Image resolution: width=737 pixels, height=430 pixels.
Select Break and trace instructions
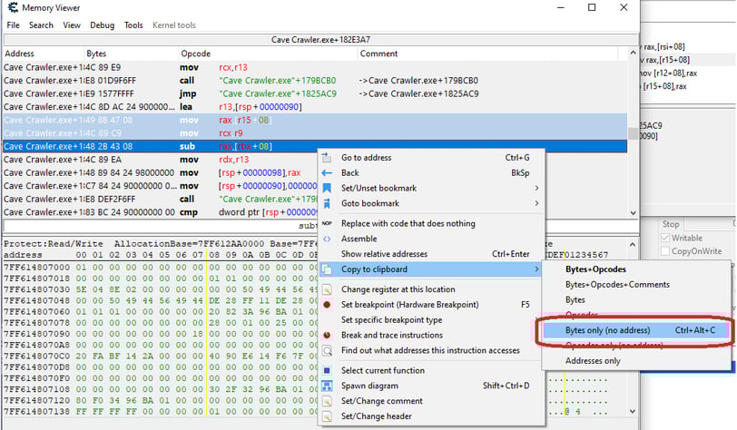click(x=431, y=335)
